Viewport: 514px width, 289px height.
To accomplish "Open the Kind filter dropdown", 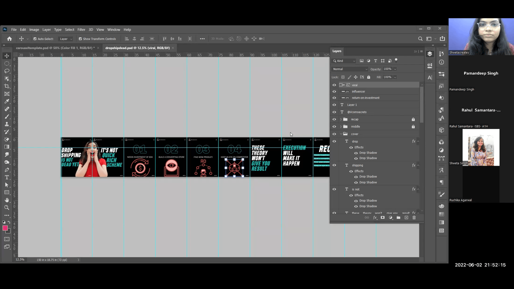I will tap(344, 61).
